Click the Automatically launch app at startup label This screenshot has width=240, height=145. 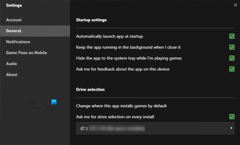click(x=109, y=36)
